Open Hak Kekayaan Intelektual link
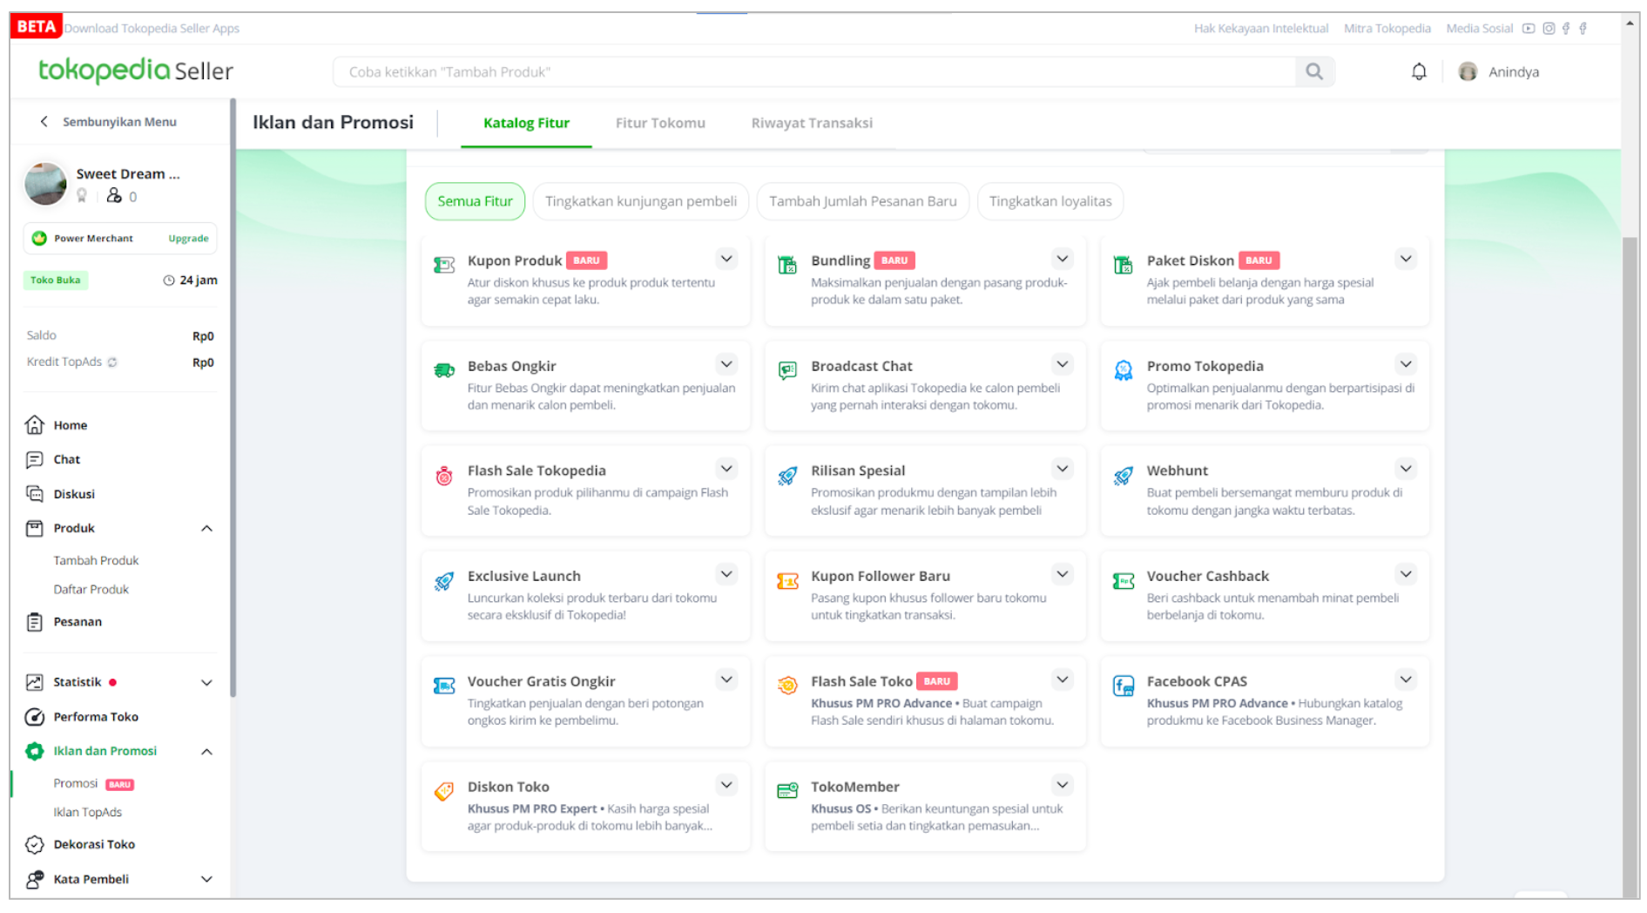Screen dimensions: 1647x913 coord(1260,29)
